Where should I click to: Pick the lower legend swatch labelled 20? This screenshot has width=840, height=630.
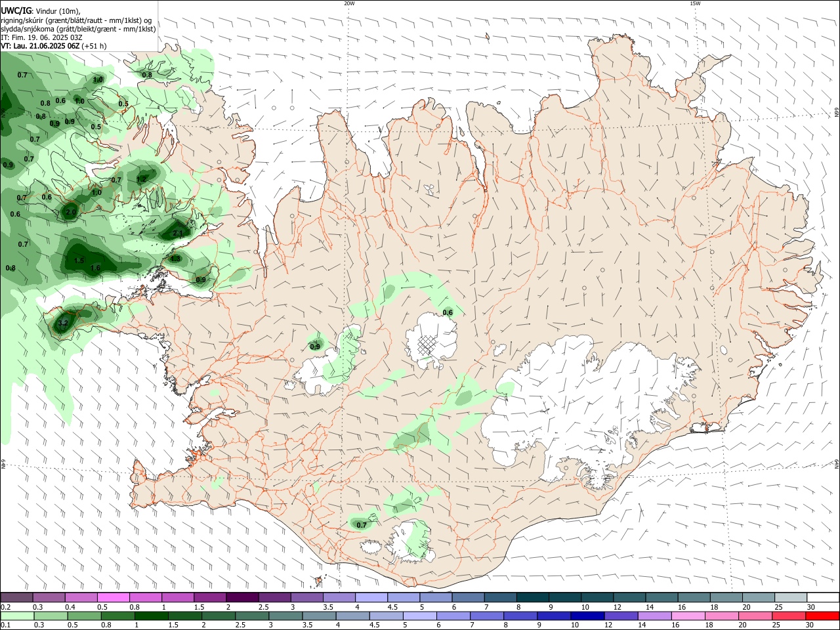(754, 616)
